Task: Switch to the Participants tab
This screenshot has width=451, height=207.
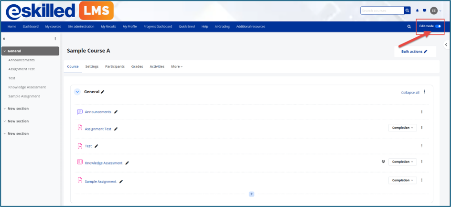Action: (x=115, y=66)
